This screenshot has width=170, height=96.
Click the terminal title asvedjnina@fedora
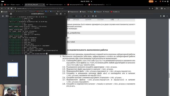click(38, 14)
